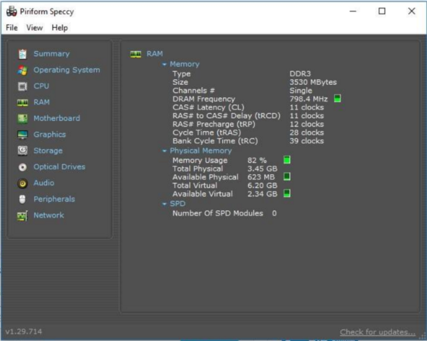The image size is (427, 341).
Task: Select the 6.20 GB Total Virtual value
Action: (262, 185)
